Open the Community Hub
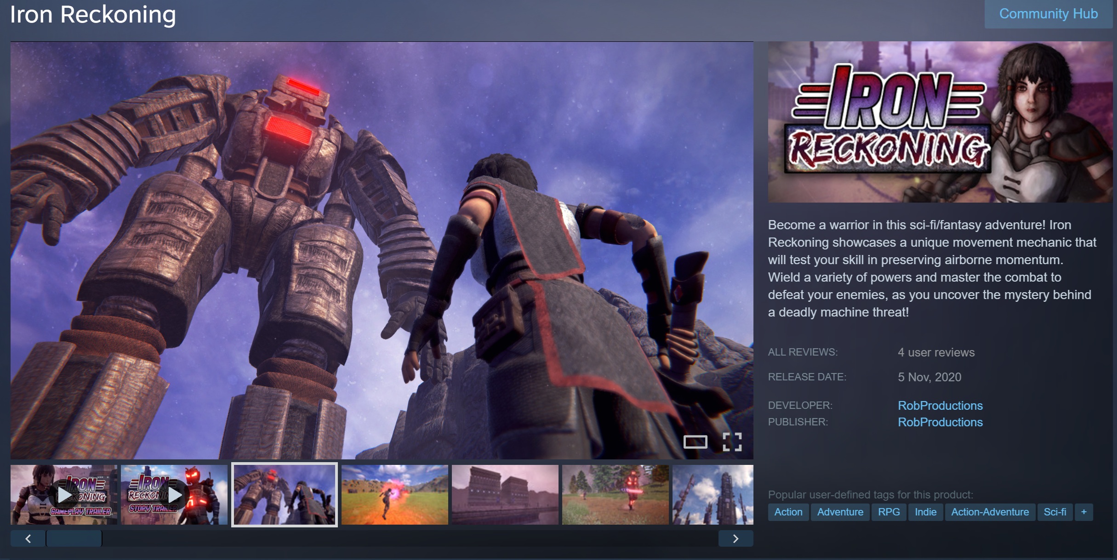This screenshot has height=560, width=1117. click(x=1048, y=14)
